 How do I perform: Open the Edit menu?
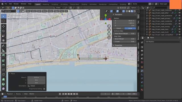click(x=10, y=4)
